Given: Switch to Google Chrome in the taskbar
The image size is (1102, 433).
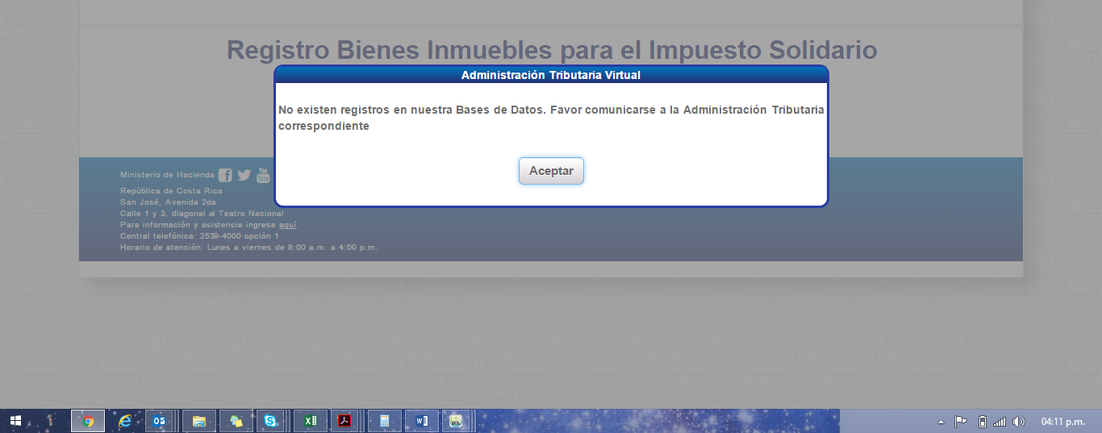Looking at the screenshot, I should tap(88, 421).
